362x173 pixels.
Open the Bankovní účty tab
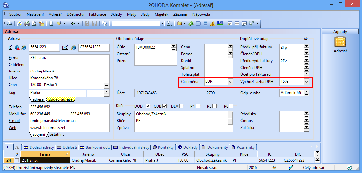click(x=95, y=147)
